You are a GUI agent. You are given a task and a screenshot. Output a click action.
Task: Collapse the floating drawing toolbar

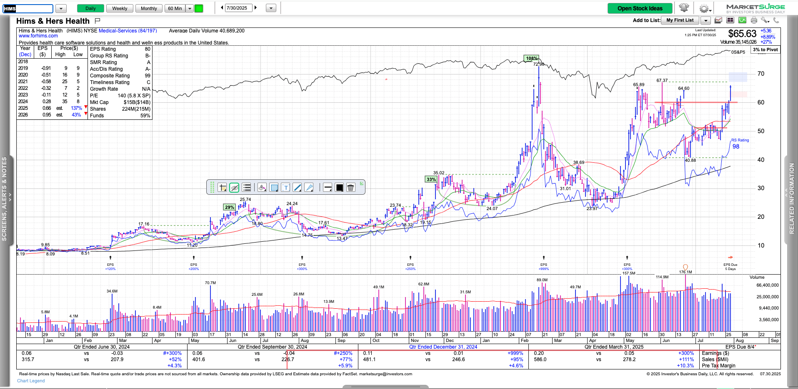362,183
